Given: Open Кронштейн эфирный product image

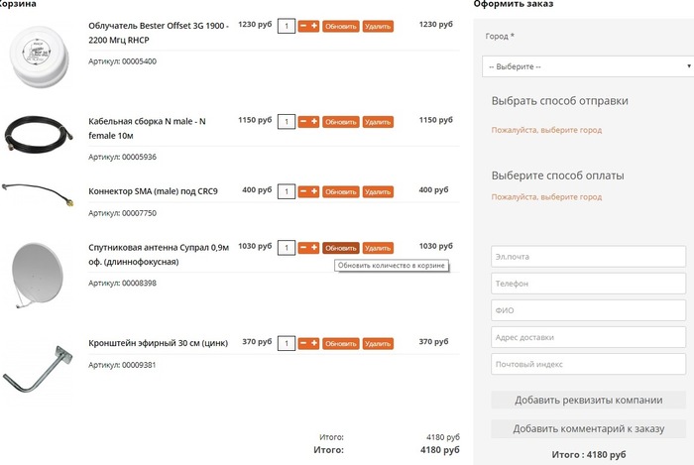Looking at the screenshot, I should (x=38, y=365).
